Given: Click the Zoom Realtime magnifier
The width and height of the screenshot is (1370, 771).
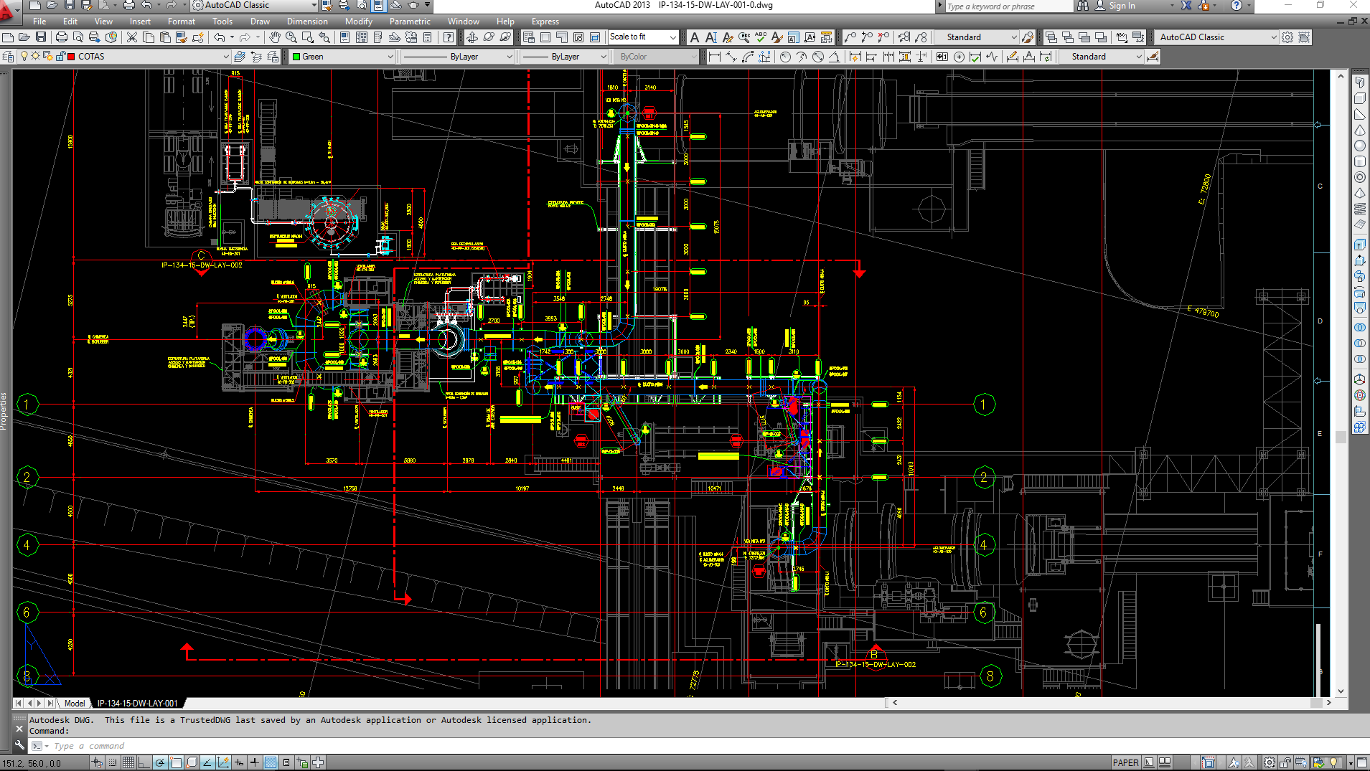Looking at the screenshot, I should point(291,37).
